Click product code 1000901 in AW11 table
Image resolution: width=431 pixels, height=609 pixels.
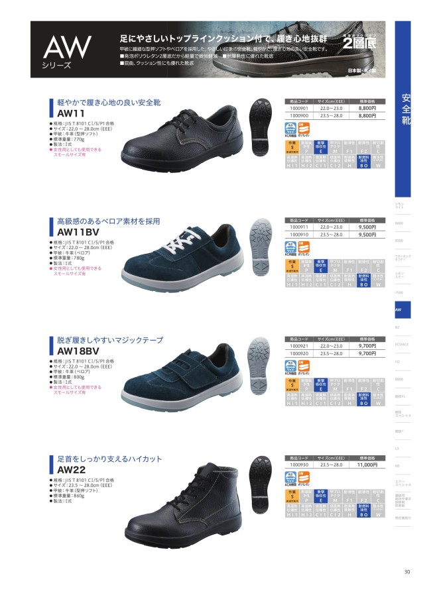(x=299, y=109)
